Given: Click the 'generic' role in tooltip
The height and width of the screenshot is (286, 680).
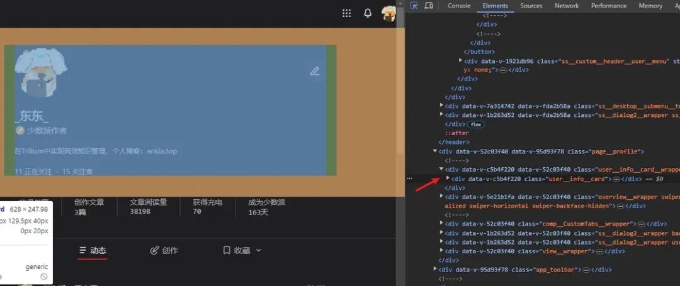Looking at the screenshot, I should [x=37, y=267].
